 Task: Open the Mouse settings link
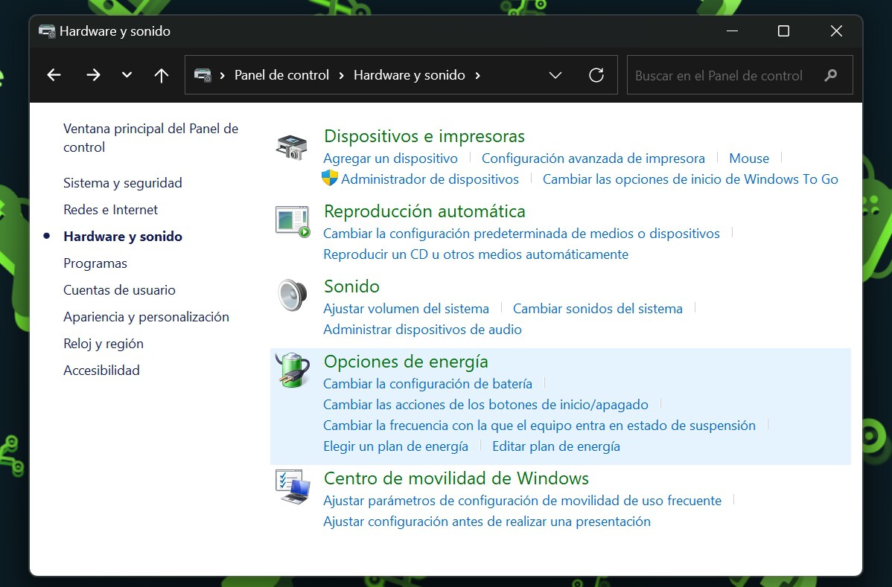point(748,158)
